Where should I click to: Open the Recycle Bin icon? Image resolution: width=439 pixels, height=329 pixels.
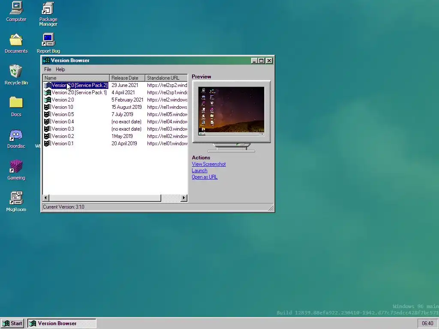(16, 75)
